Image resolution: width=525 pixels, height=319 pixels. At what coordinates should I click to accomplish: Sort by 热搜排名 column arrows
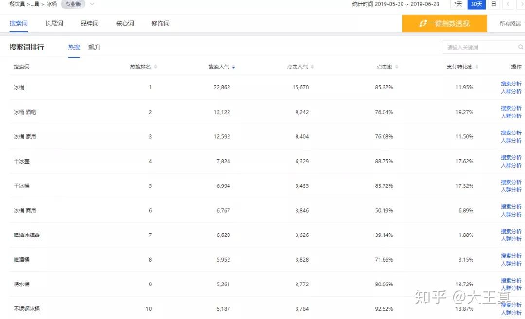[x=156, y=67]
